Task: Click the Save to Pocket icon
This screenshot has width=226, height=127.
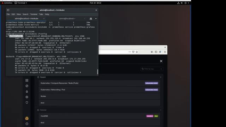Action: tap(133, 52)
